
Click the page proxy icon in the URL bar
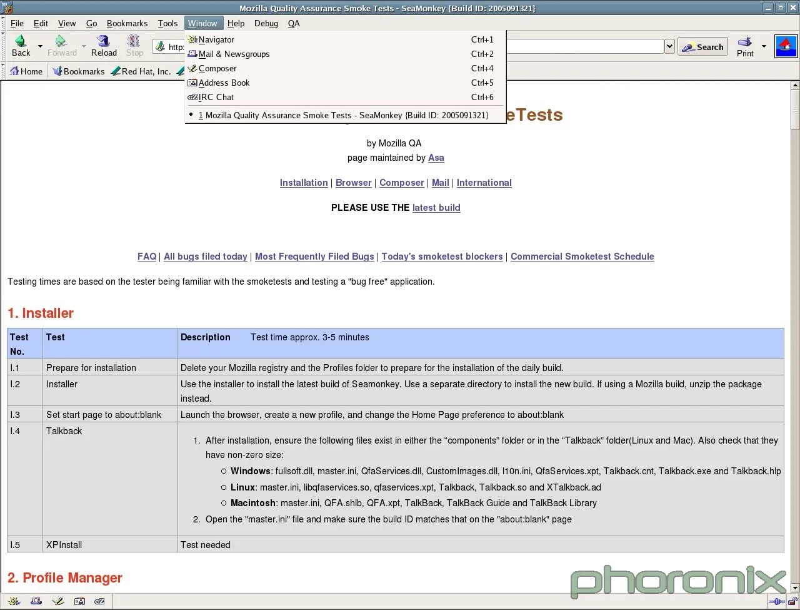(161, 46)
